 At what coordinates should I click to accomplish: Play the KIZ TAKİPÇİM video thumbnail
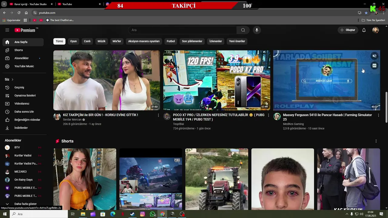(x=107, y=80)
